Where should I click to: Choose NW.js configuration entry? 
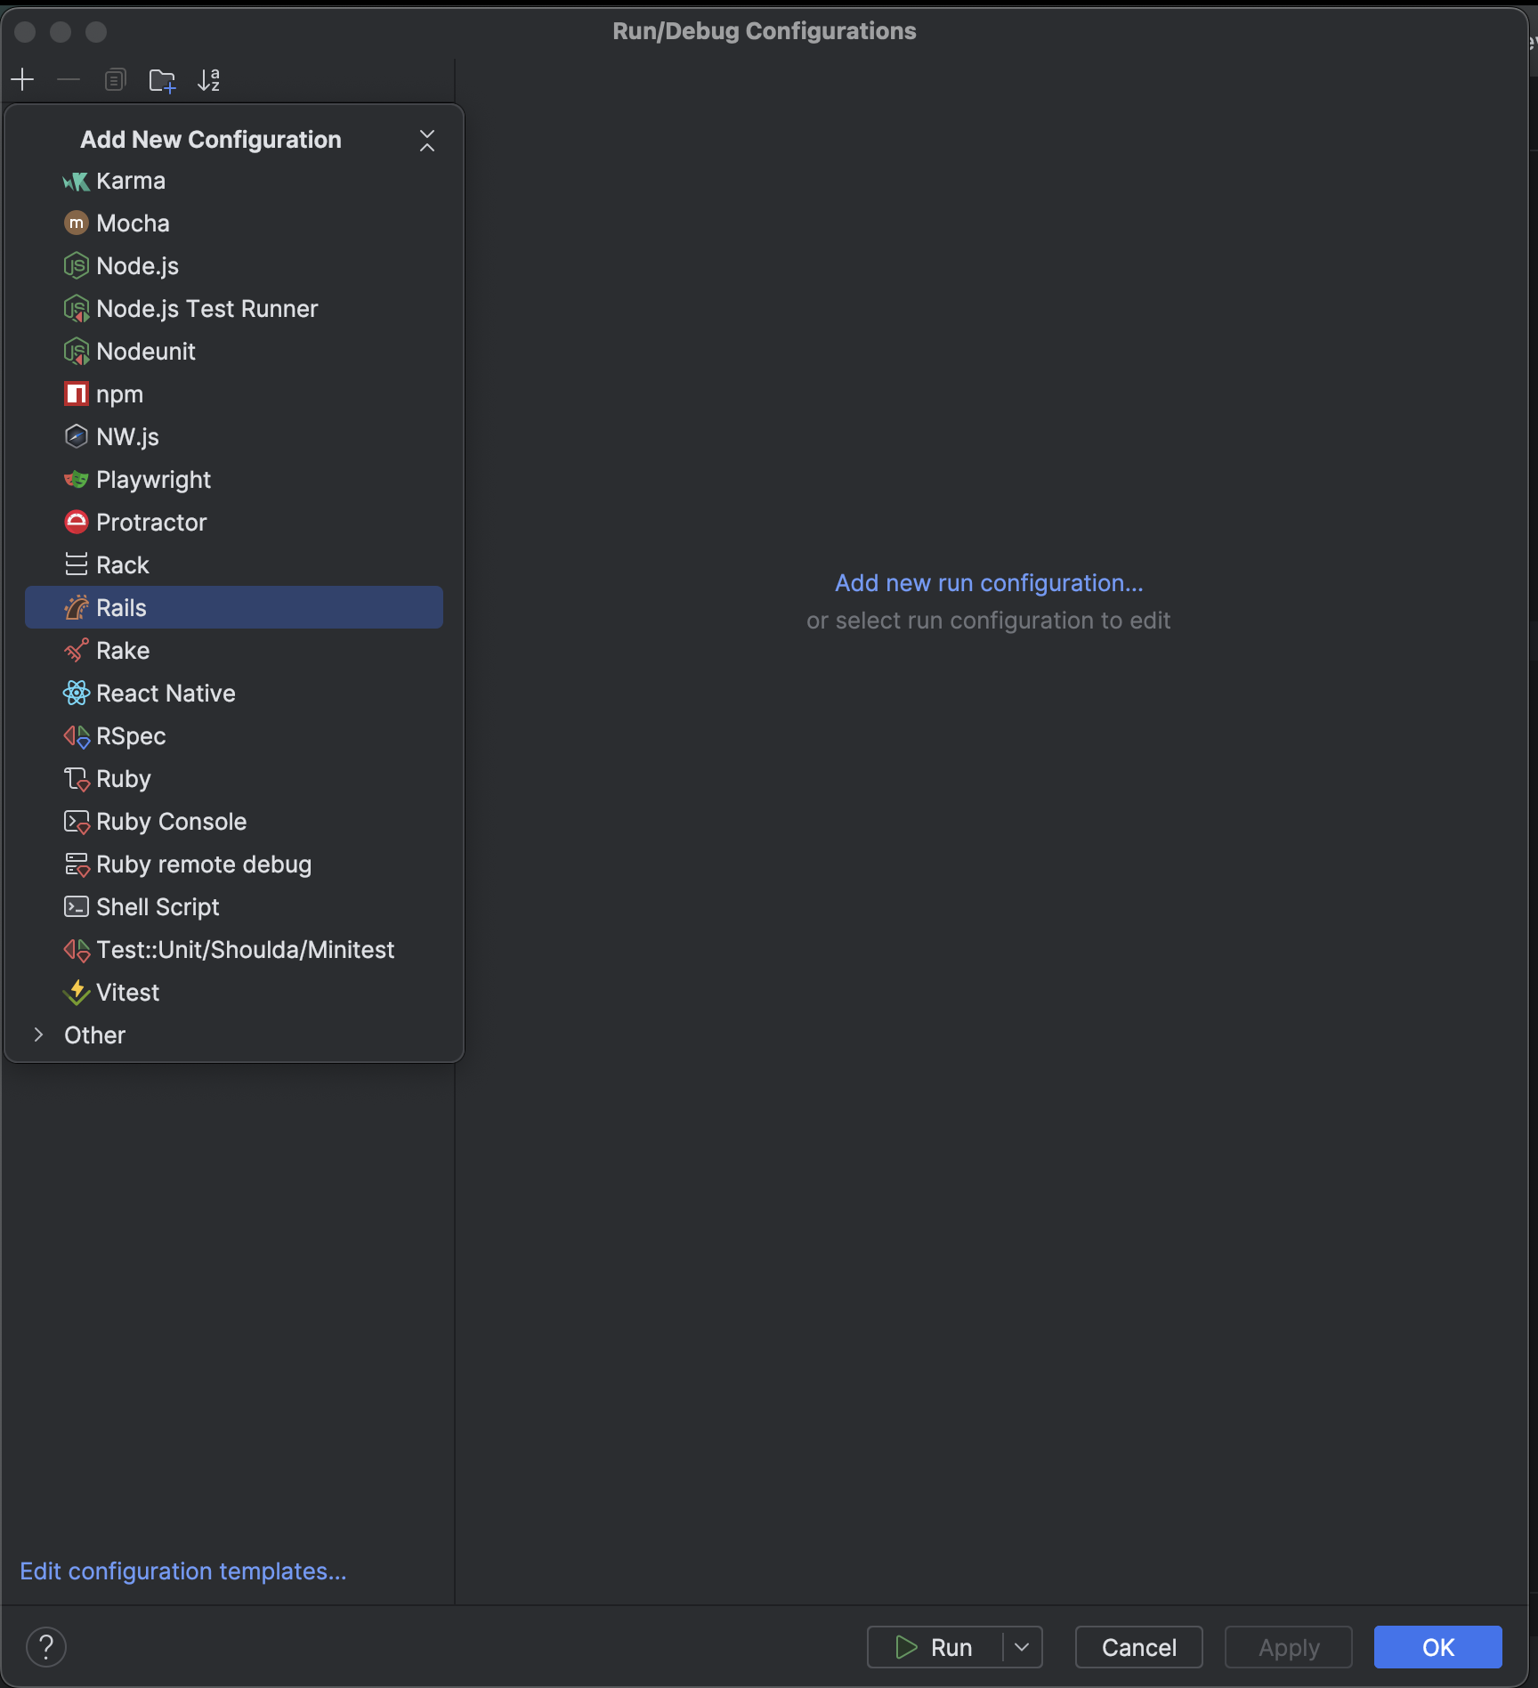click(234, 437)
